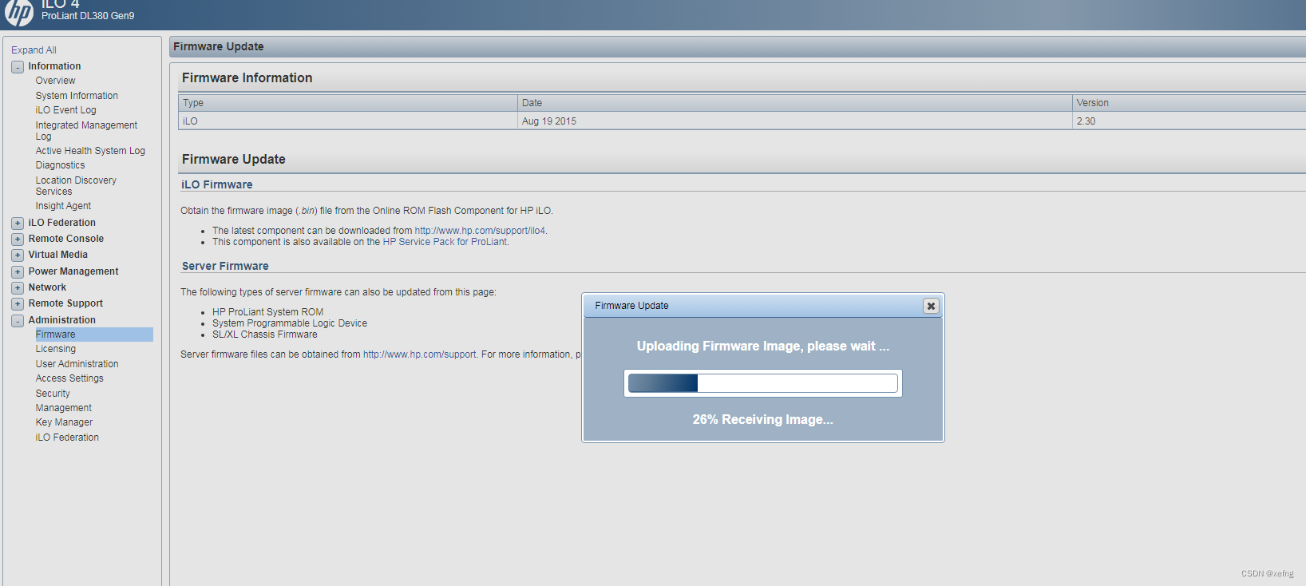The width and height of the screenshot is (1306, 586).
Task: Select the Administration heading
Action: [x=62, y=320]
